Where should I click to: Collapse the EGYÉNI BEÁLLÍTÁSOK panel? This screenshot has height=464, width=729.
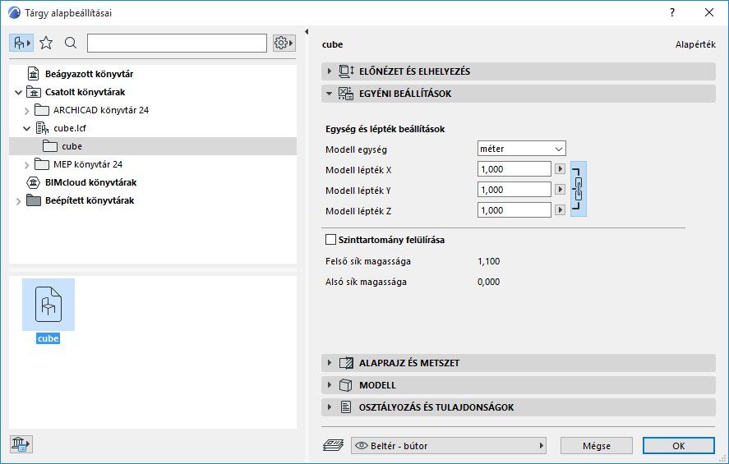pos(330,94)
